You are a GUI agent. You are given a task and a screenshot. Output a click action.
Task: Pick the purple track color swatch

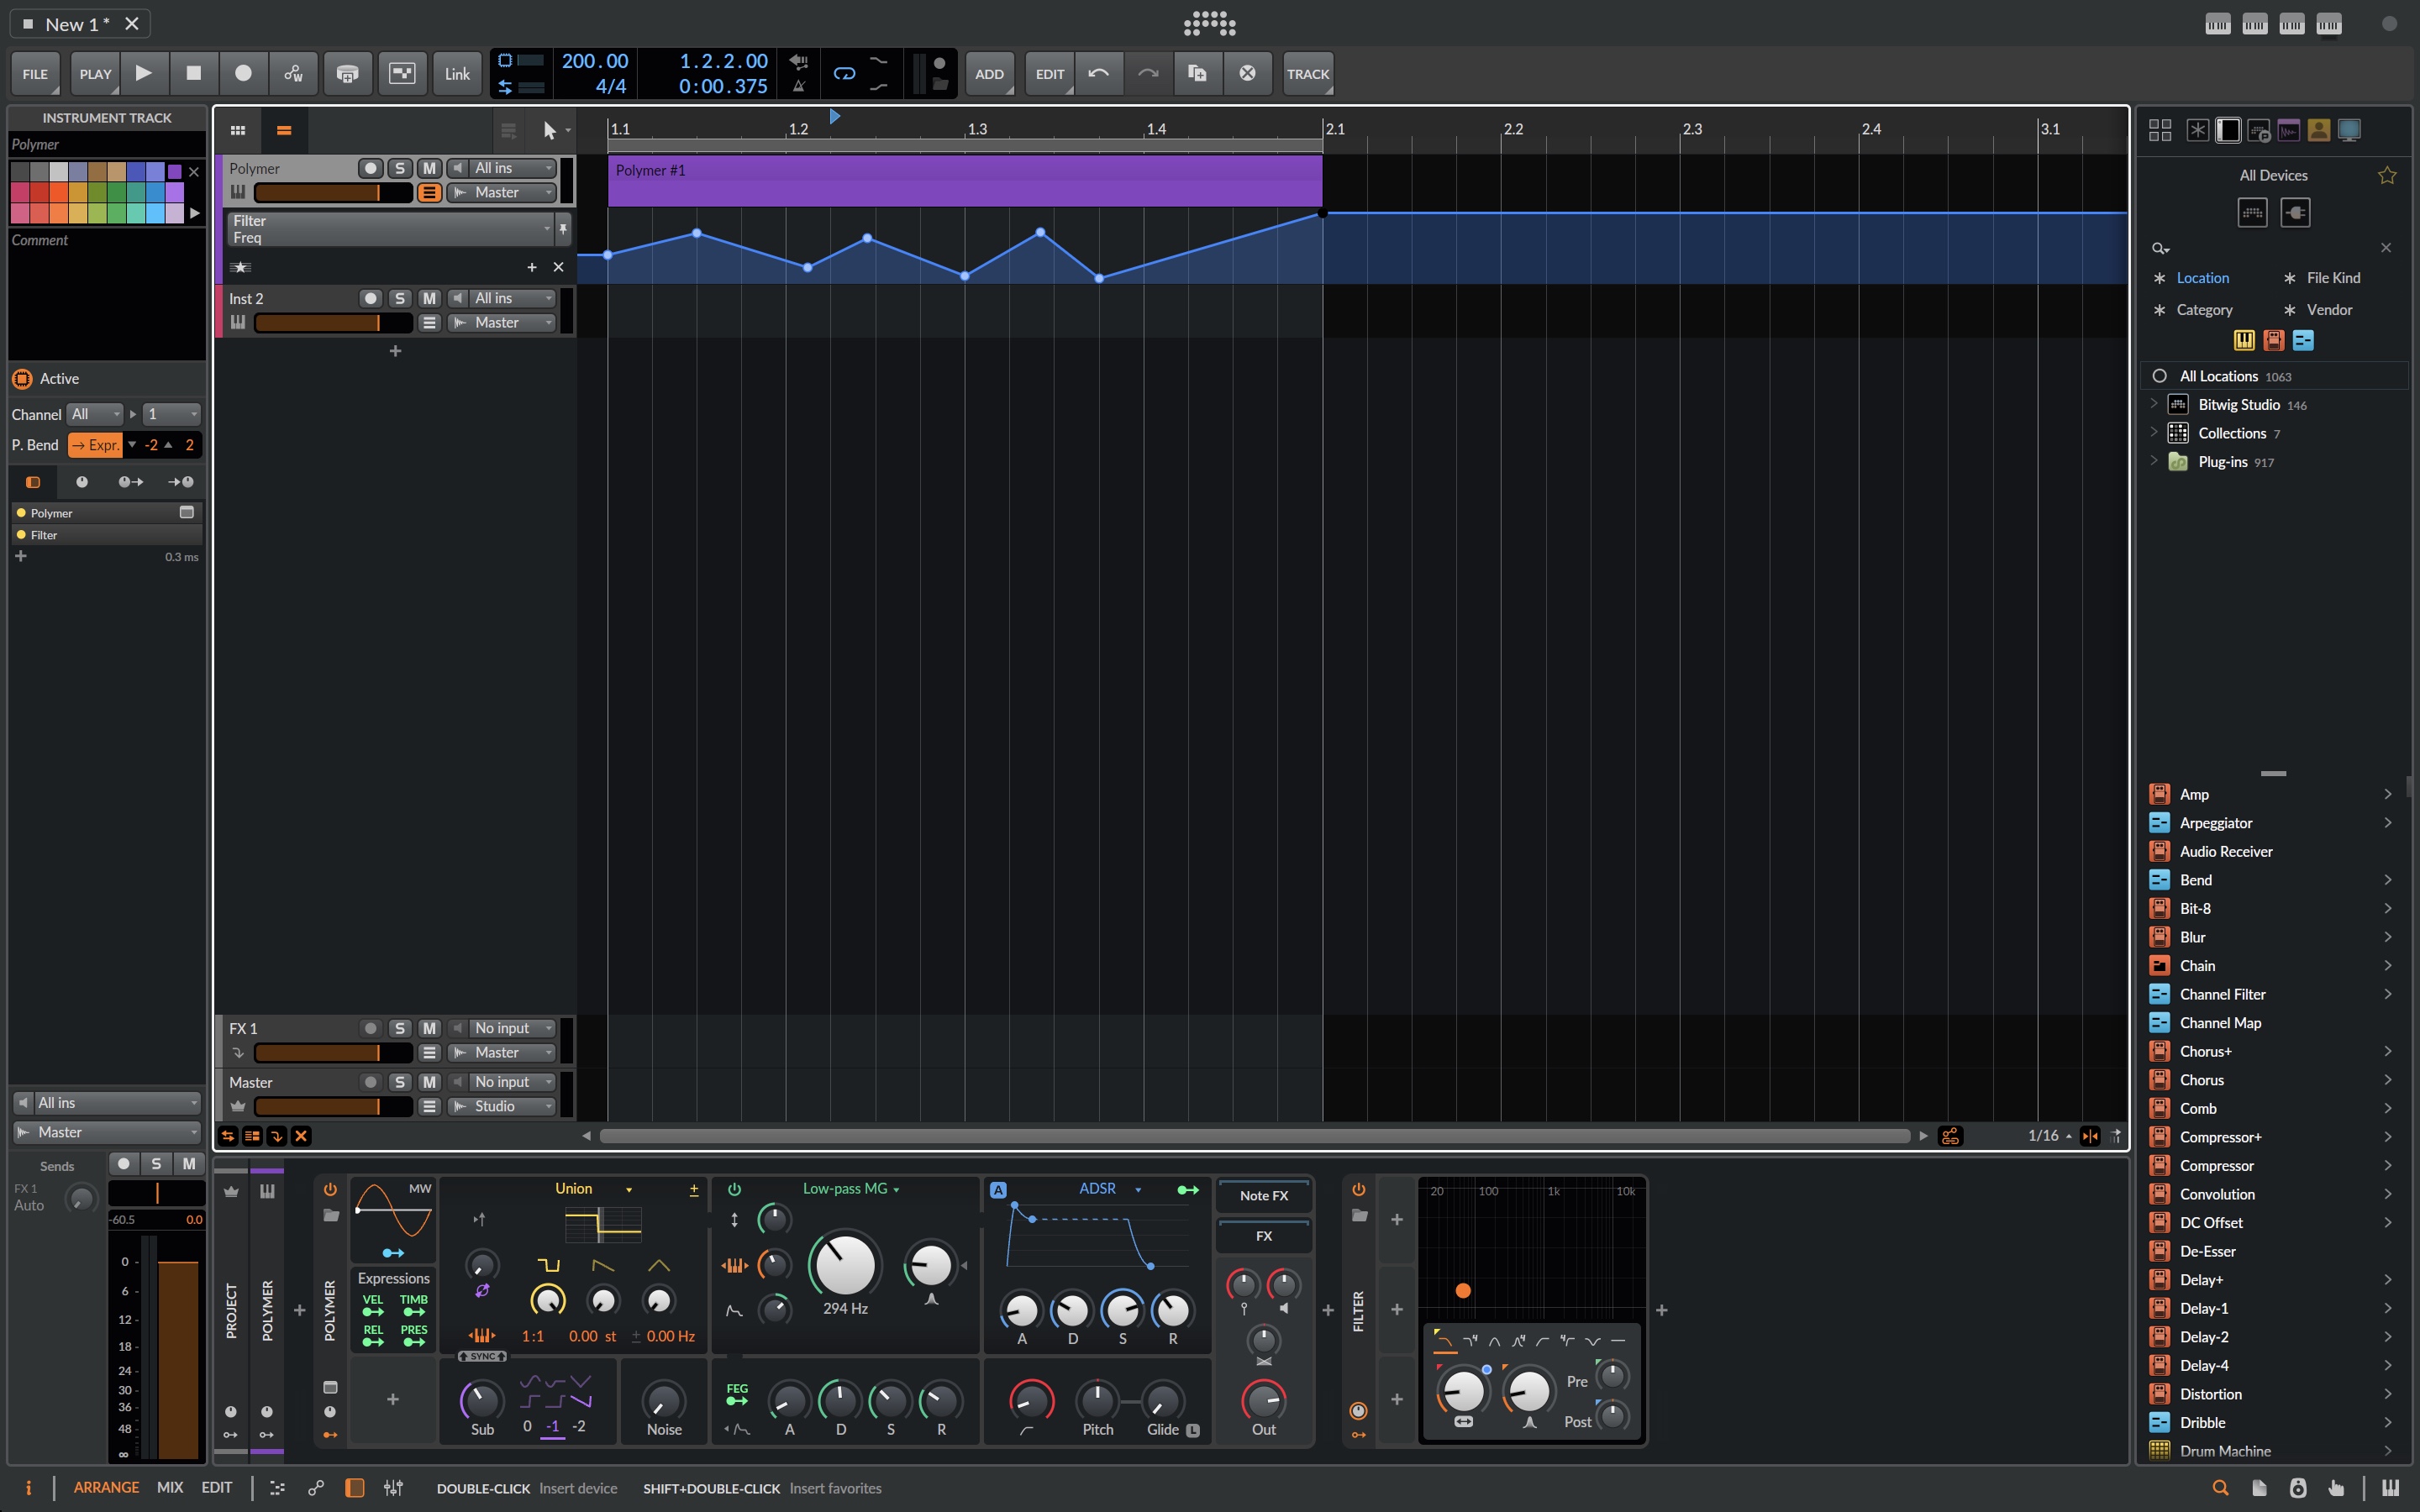click(x=175, y=172)
